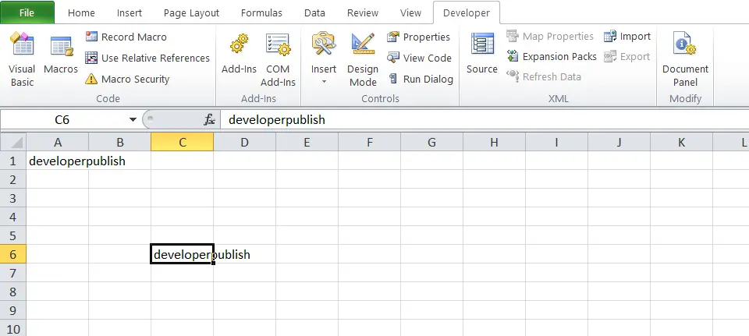The height and width of the screenshot is (336, 749).
Task: Select row 2 header
Action: tap(13, 179)
